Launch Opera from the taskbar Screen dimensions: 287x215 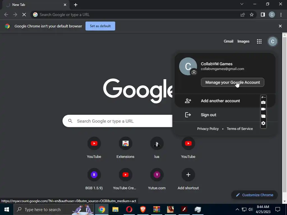click(129, 209)
